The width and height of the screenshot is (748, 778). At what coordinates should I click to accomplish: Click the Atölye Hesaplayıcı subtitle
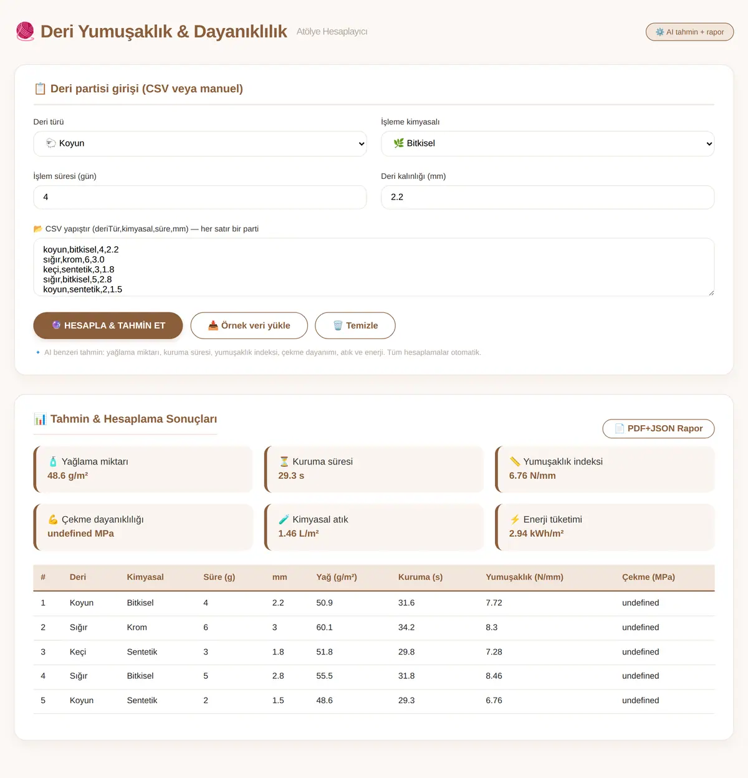(332, 32)
